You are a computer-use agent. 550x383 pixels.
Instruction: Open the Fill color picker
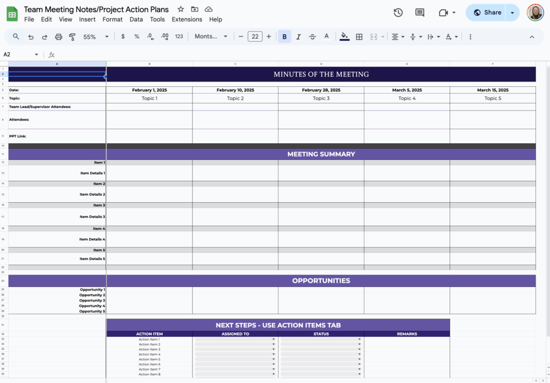pos(344,36)
